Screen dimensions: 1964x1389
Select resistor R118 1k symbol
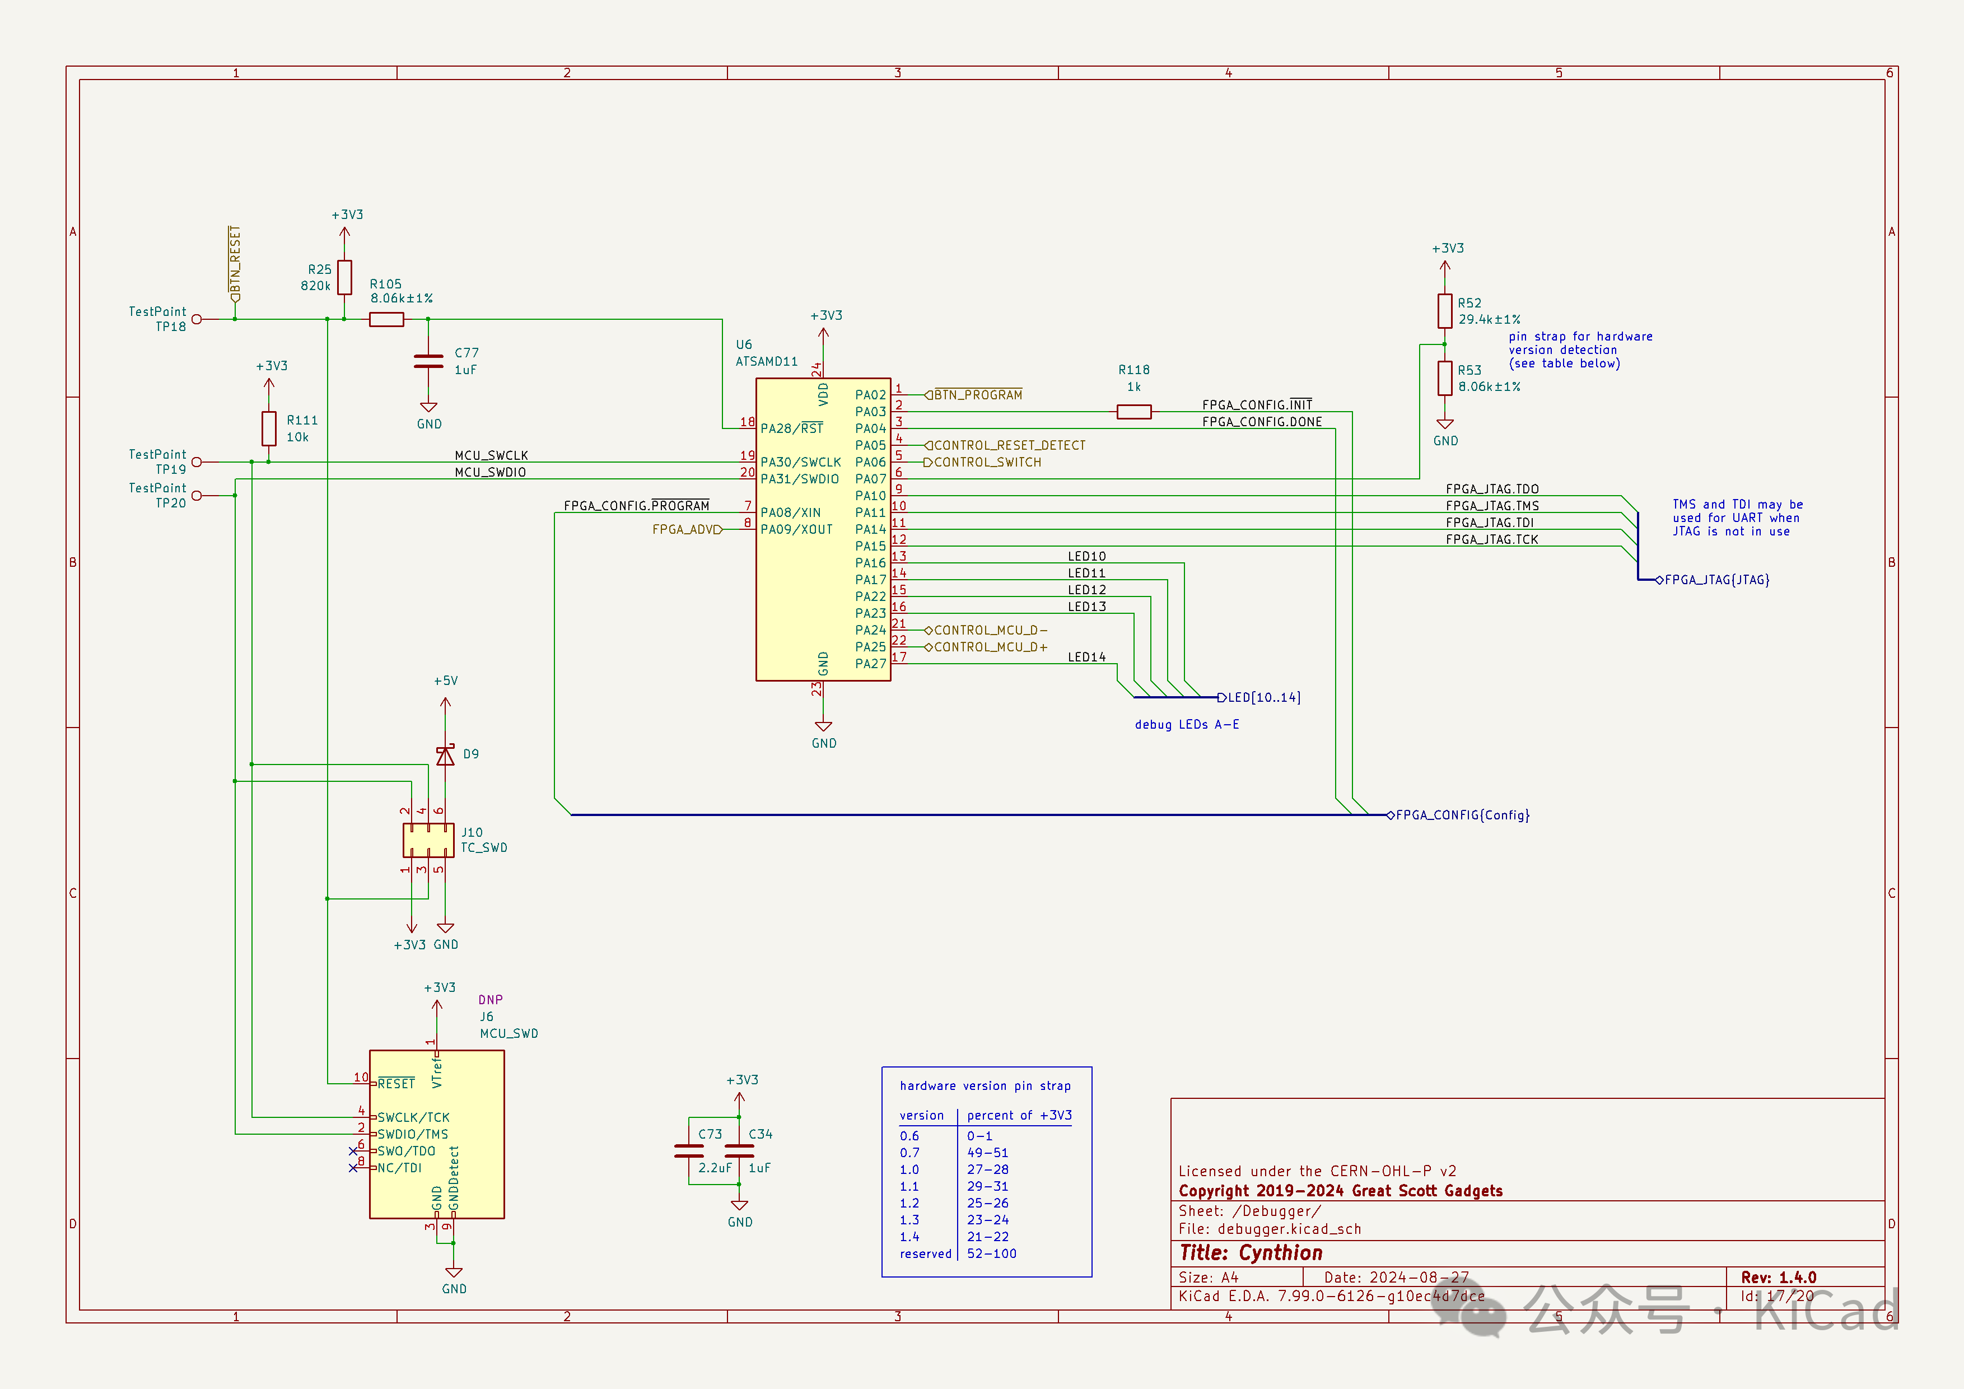[1133, 412]
